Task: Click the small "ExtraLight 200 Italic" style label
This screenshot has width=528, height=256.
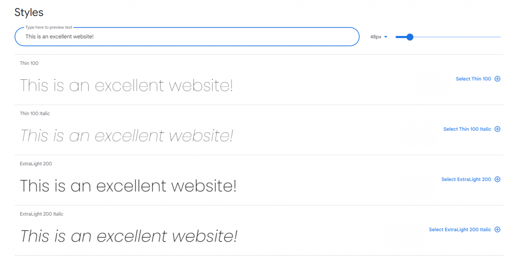Action: pyautogui.click(x=42, y=214)
